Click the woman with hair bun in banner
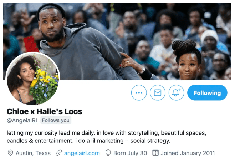 point(187,60)
